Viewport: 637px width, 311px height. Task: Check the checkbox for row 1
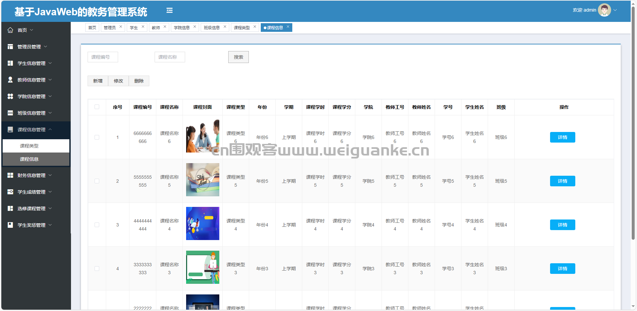tap(97, 137)
